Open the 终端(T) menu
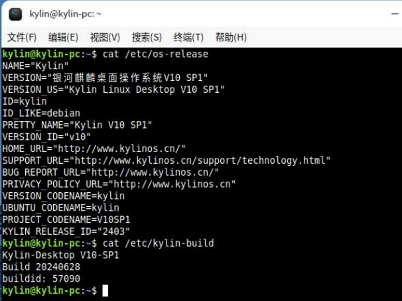This screenshot has width=402, height=301. [188, 37]
